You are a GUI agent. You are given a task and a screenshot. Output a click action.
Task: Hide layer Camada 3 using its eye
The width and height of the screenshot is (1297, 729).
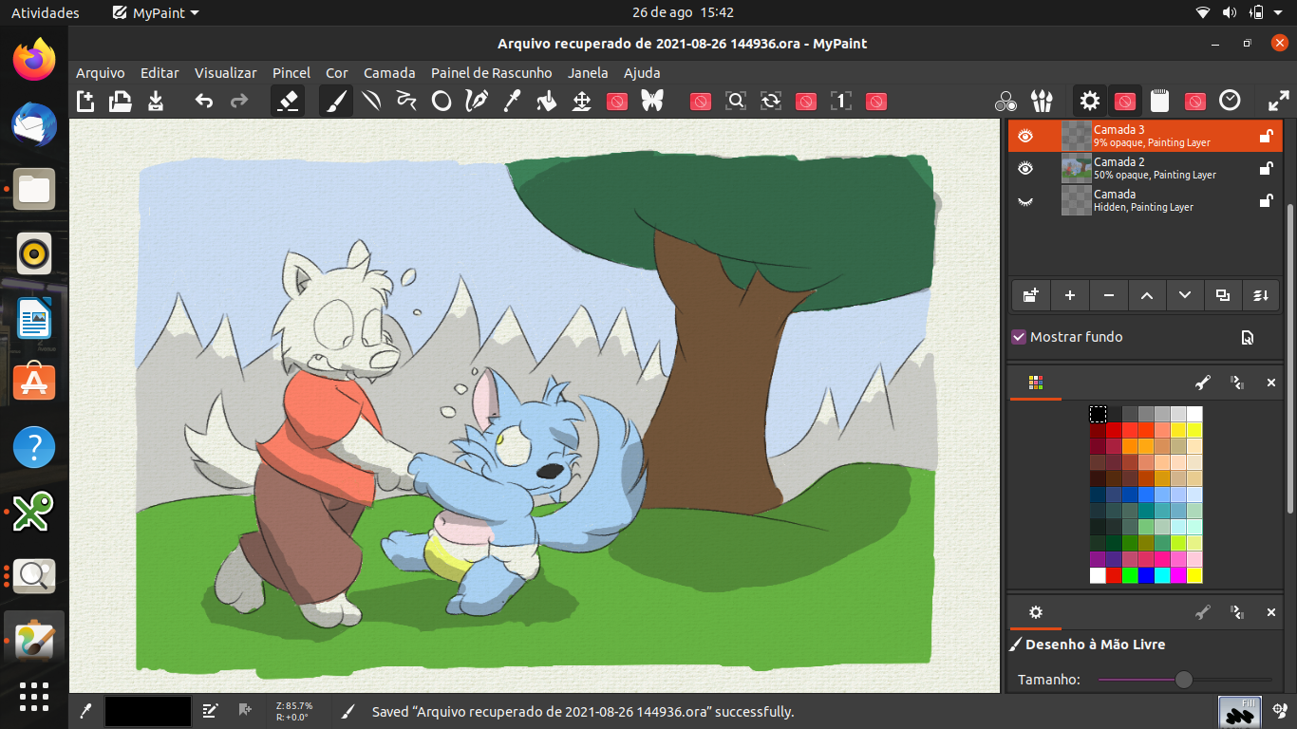1025,136
